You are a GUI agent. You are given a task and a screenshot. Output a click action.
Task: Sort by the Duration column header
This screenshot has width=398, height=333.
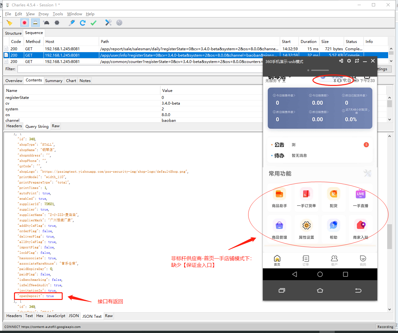point(309,42)
